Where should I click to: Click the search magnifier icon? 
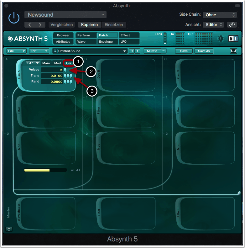tap(55, 51)
